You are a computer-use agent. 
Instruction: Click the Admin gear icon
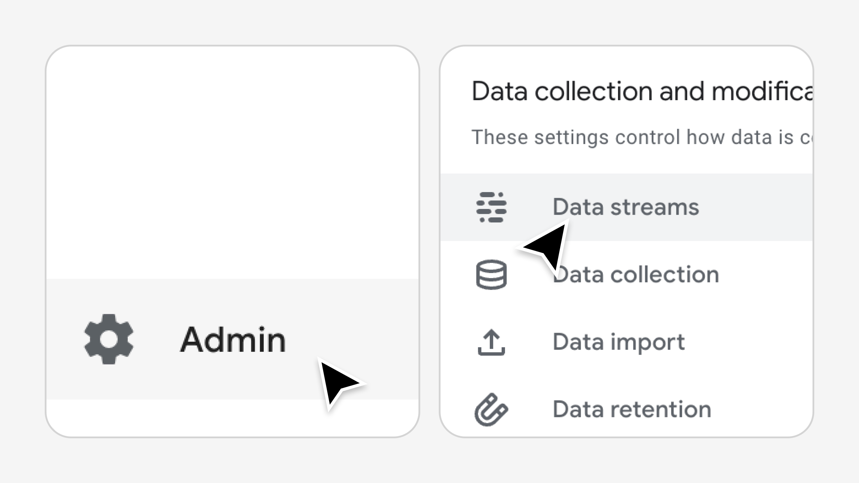click(109, 339)
